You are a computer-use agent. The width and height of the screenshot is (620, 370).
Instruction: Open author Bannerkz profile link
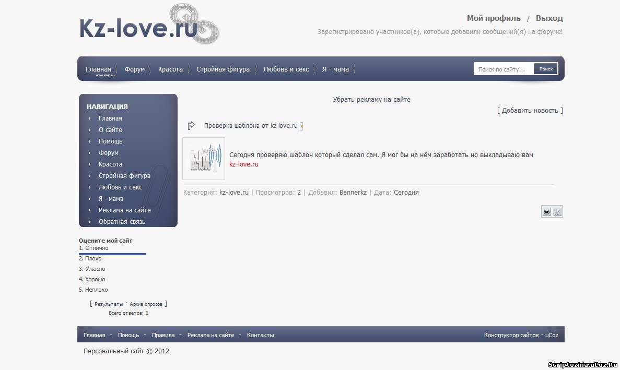pos(353,192)
